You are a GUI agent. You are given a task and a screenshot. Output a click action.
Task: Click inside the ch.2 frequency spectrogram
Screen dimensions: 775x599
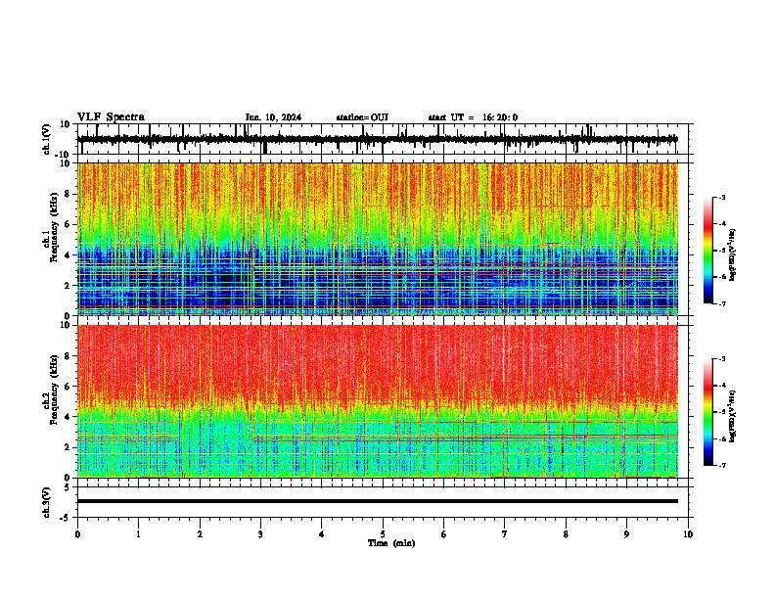[x=378, y=401]
